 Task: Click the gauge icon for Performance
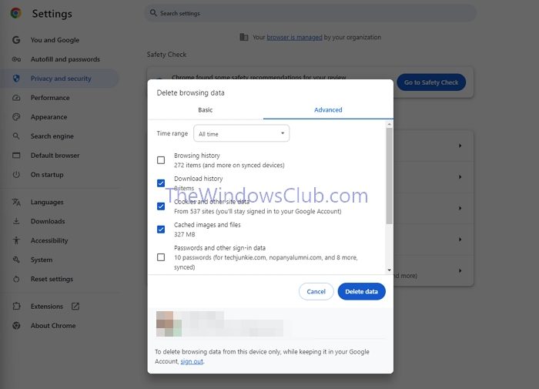[x=16, y=98]
